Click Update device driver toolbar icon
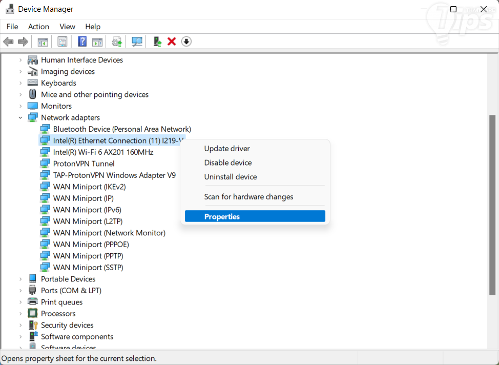Screen dimensions: 499x365 (x=117, y=42)
